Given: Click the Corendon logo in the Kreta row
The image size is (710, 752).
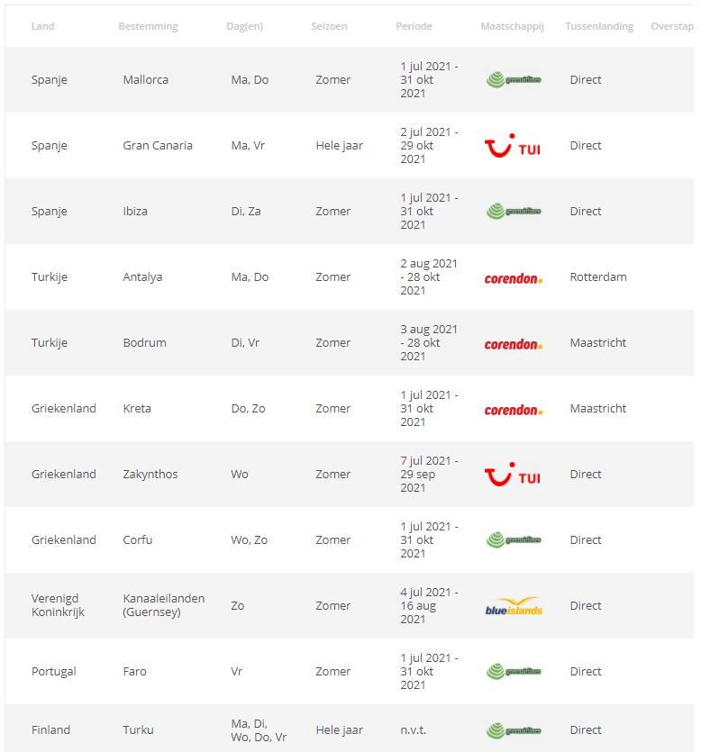Looking at the screenshot, I should [513, 410].
